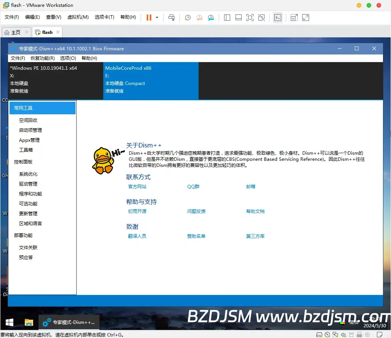The image size is (391, 338).
Task: Open Dism++ 选项(O) menu
Action: [68, 58]
